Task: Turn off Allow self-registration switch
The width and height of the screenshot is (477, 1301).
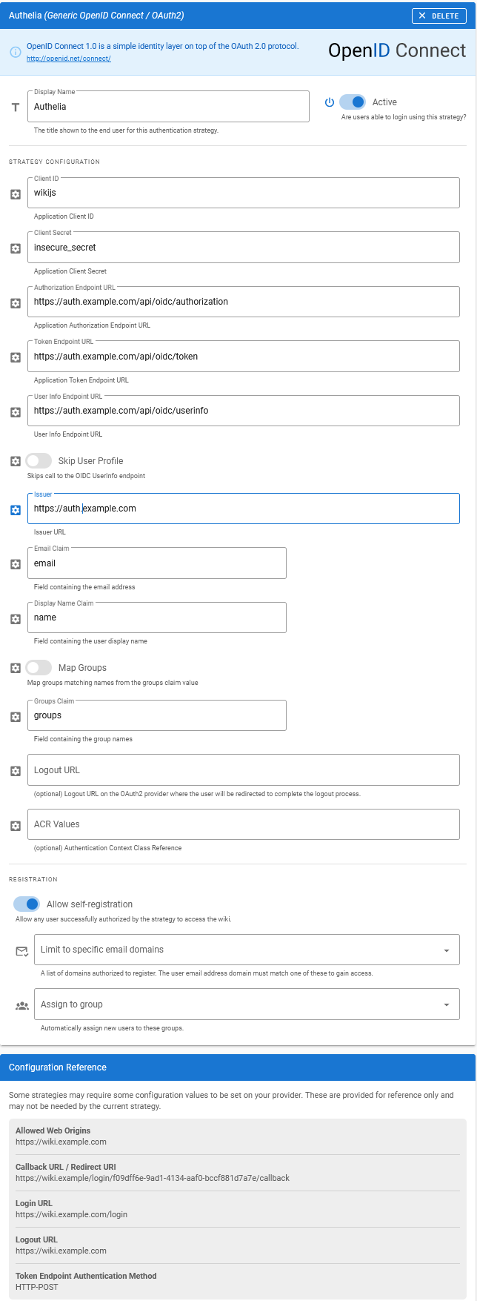Action: tap(27, 904)
